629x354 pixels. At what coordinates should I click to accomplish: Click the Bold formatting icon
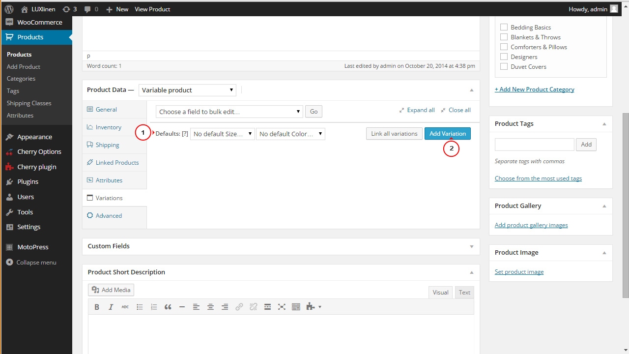click(97, 307)
